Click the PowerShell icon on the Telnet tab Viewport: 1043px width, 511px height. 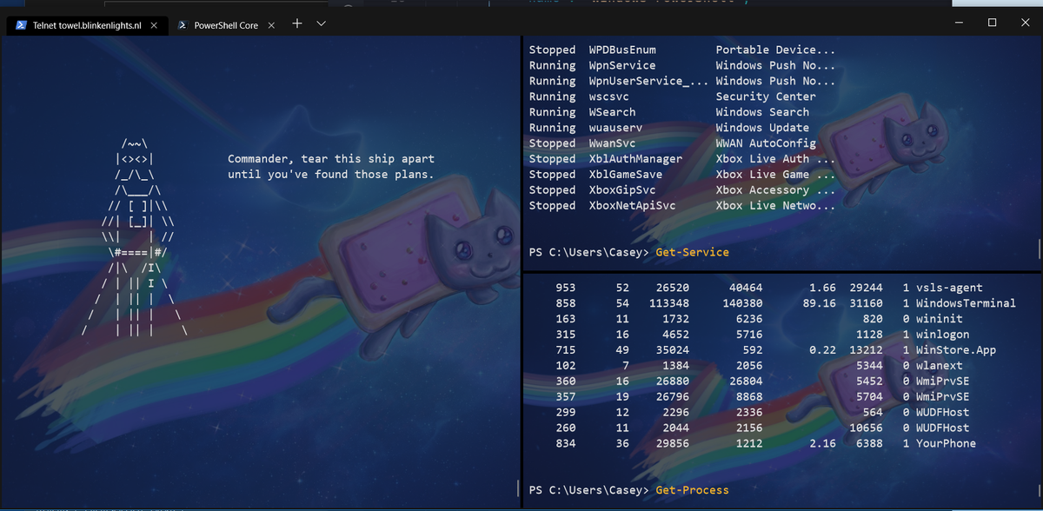[x=19, y=24]
